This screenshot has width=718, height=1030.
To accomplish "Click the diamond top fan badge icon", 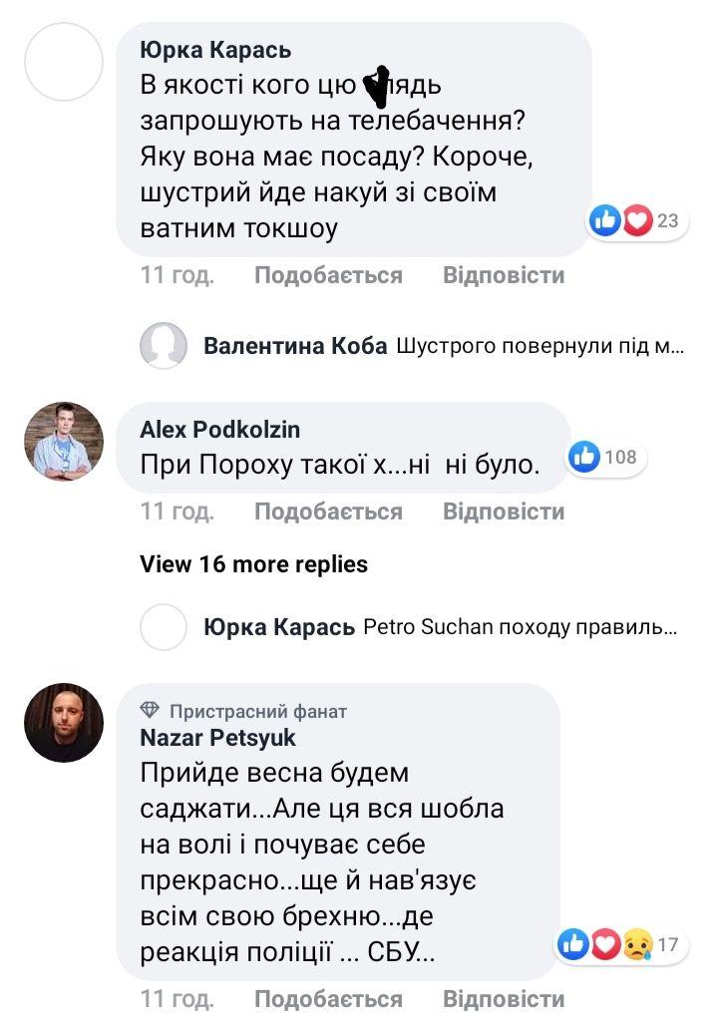I will (151, 711).
